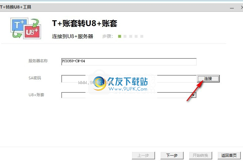The height and width of the screenshot is (167, 243).
Task: Click the 服务器名称 label
Action: (x=38, y=61)
